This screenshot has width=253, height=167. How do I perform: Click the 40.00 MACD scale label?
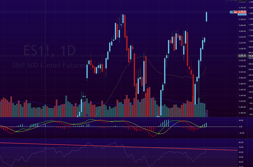[241, 120]
